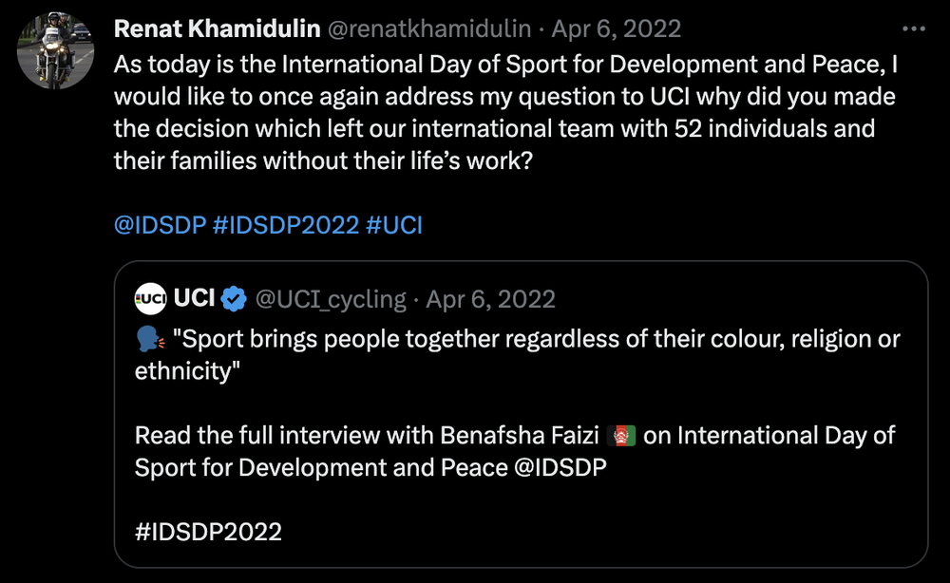Click the Benafsha Faizi interview sentence
The height and width of the screenshot is (583, 950).
coord(515,452)
